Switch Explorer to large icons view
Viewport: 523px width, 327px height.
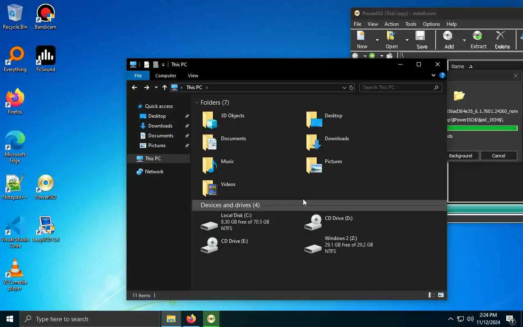point(441,295)
